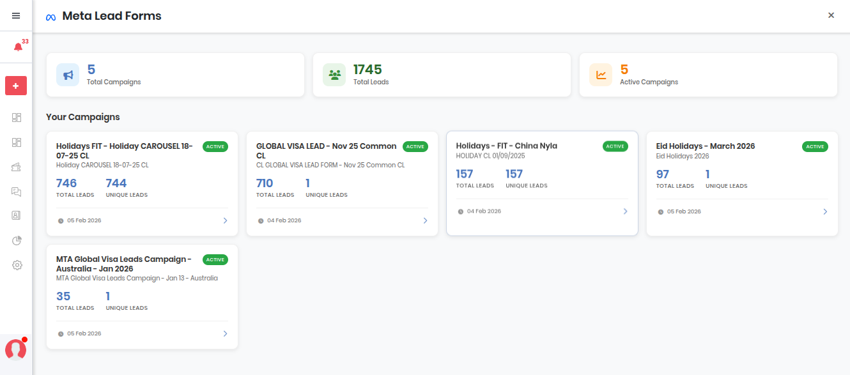The height and width of the screenshot is (375, 850).
Task: Expand Eid Holidays March 2026 arrow
Action: pyautogui.click(x=825, y=211)
